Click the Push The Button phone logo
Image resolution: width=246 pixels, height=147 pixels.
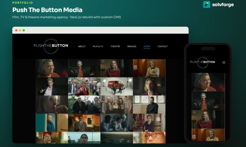point(203,62)
